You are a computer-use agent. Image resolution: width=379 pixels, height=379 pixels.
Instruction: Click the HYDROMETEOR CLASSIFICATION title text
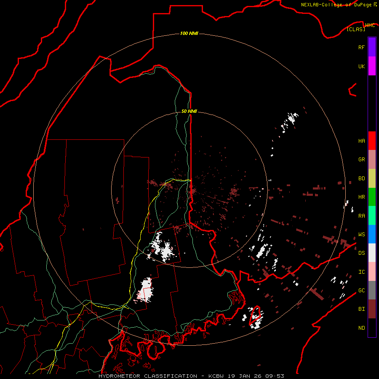coord(148,376)
